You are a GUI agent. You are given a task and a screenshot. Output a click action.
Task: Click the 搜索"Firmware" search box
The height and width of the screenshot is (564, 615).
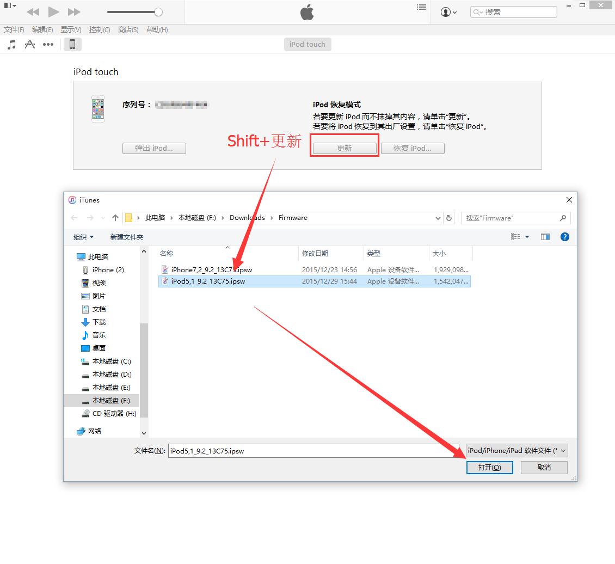coord(515,218)
